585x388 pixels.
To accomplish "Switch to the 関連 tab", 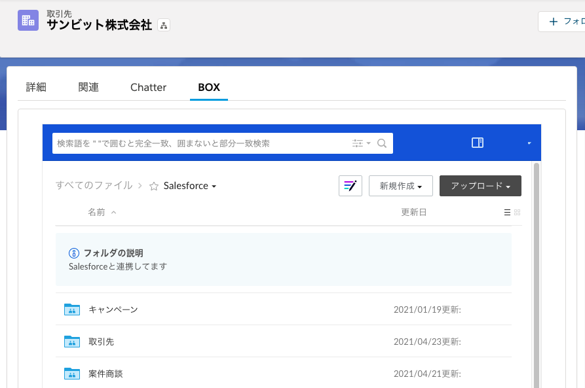I will (x=88, y=87).
